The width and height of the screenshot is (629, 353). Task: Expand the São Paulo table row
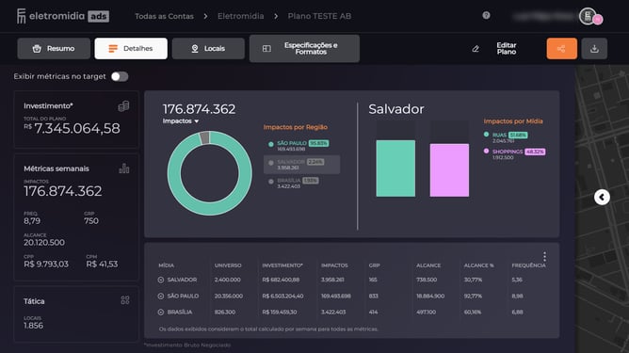(x=161, y=296)
